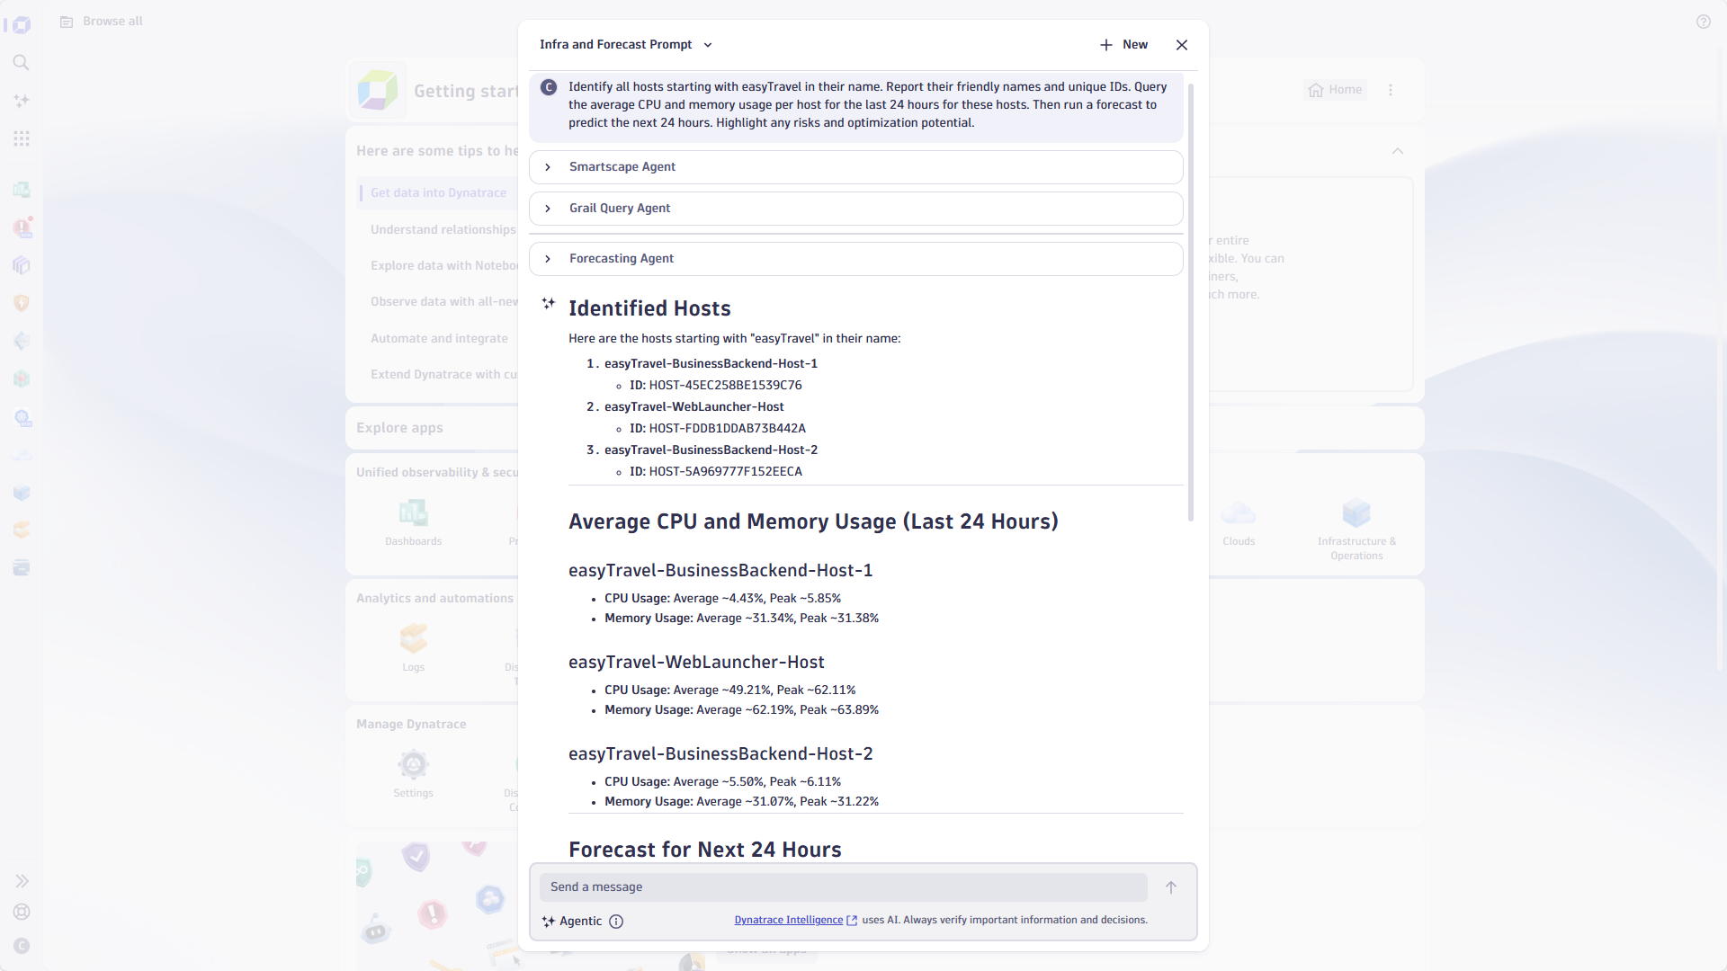Switch to the Home tab

[1335, 89]
